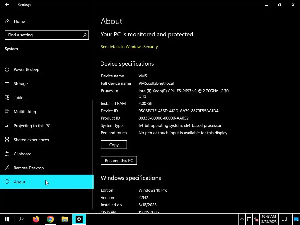Click the back arrow in Settings
Image resolution: width=300 pixels, height=225 pixels.
(x=7, y=5)
